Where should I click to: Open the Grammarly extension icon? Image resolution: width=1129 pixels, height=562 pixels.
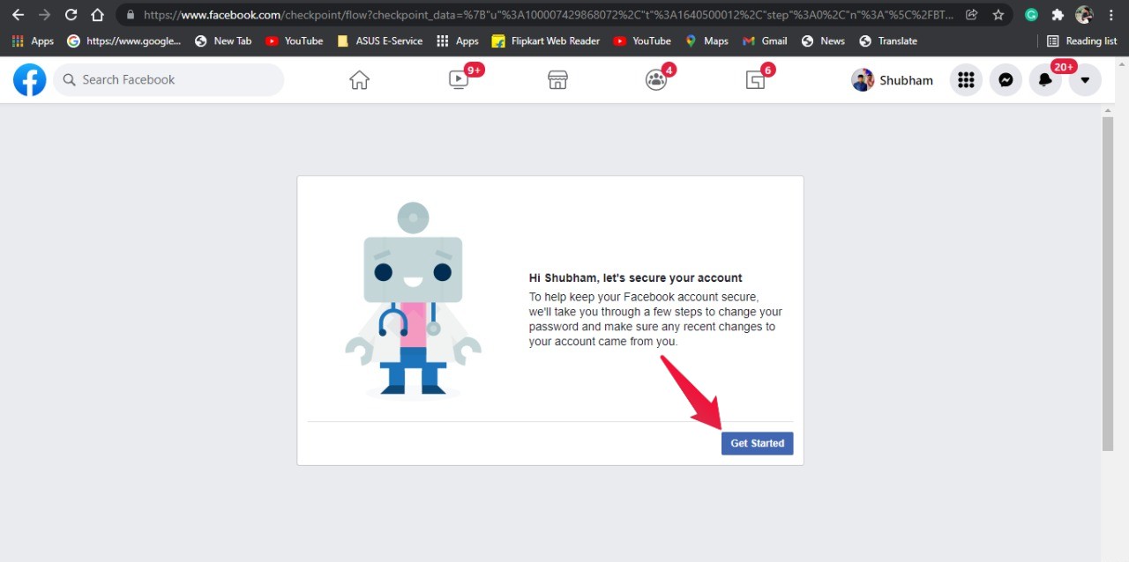click(x=1031, y=15)
